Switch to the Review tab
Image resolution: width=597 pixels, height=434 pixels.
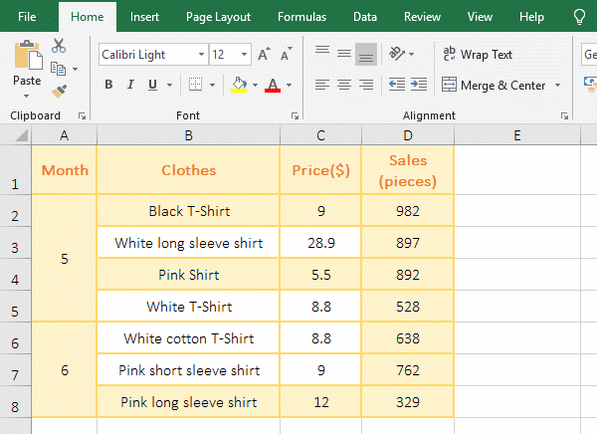pyautogui.click(x=422, y=17)
